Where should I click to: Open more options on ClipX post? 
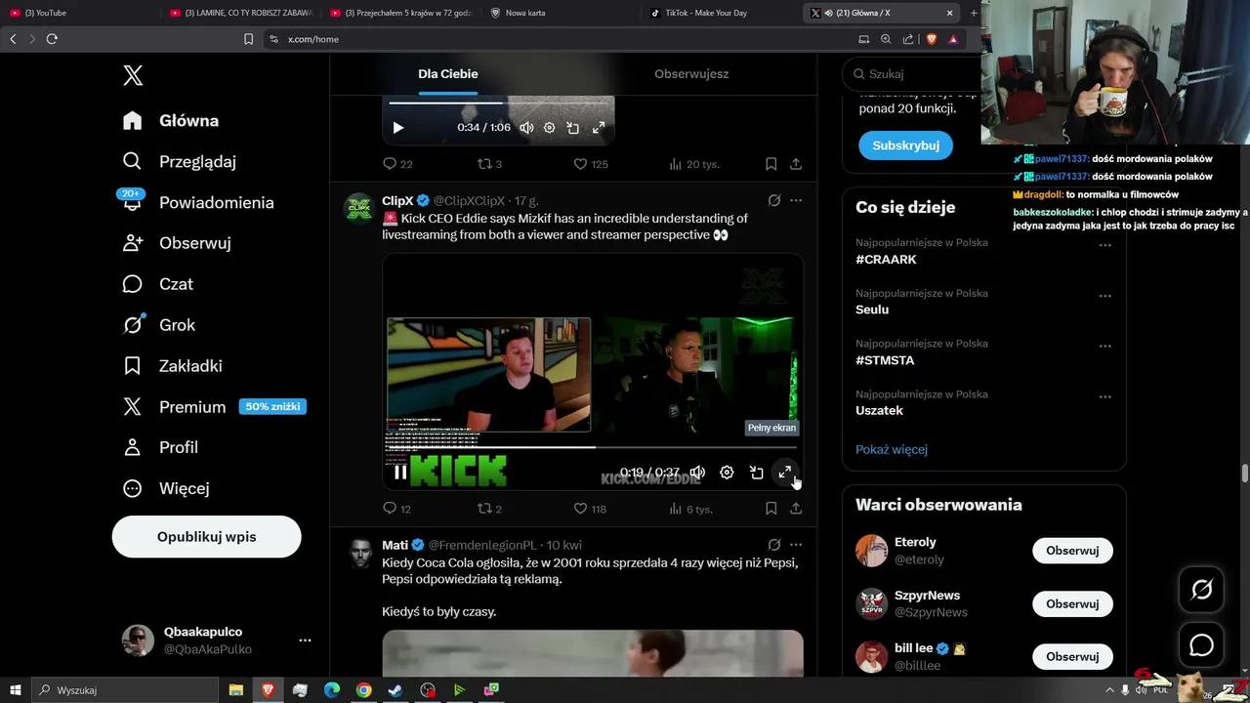coord(796,200)
